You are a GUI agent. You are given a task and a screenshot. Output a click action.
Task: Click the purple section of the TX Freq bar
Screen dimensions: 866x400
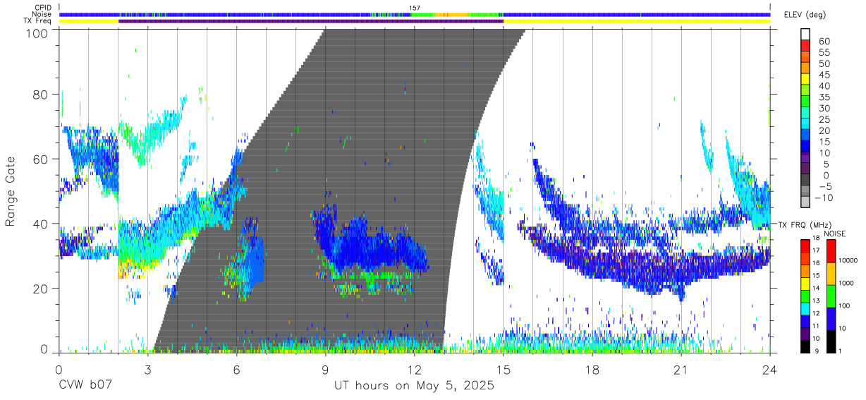[310, 21]
